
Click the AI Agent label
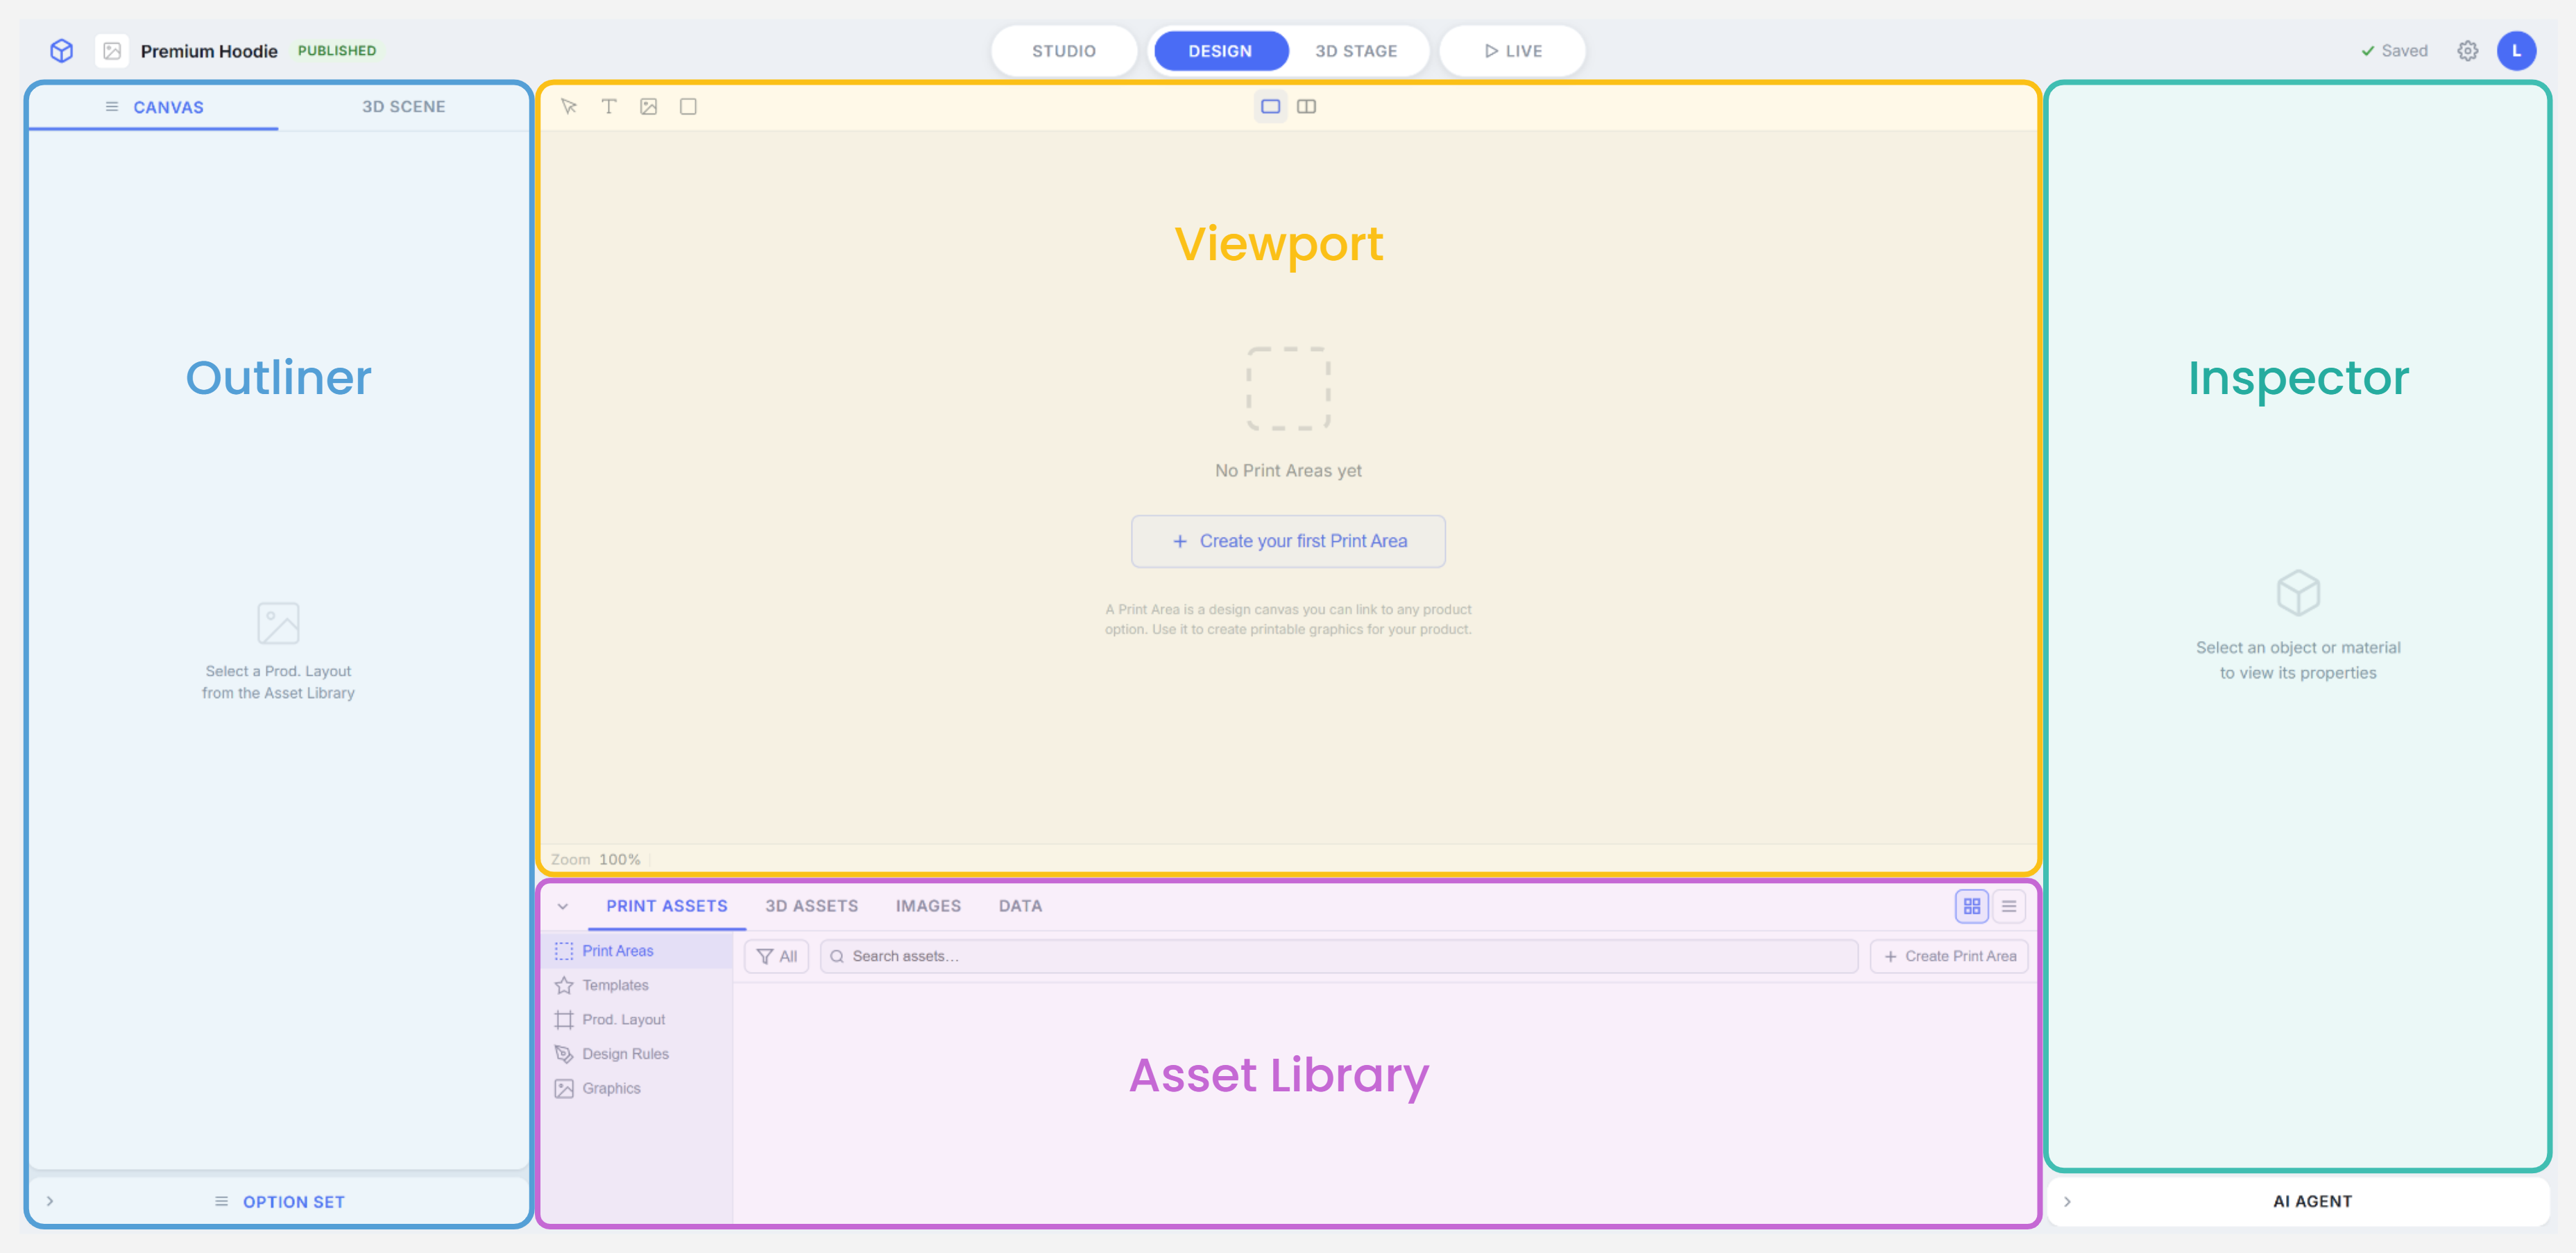[x=2312, y=1201]
